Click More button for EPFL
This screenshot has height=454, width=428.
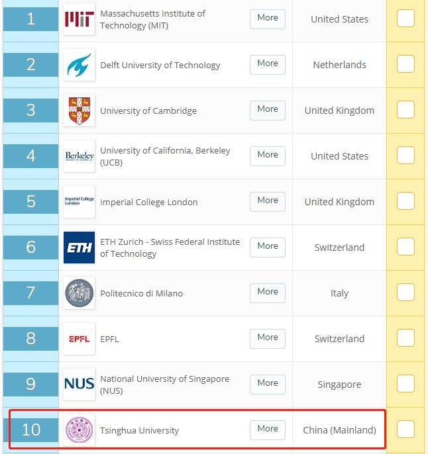(268, 338)
